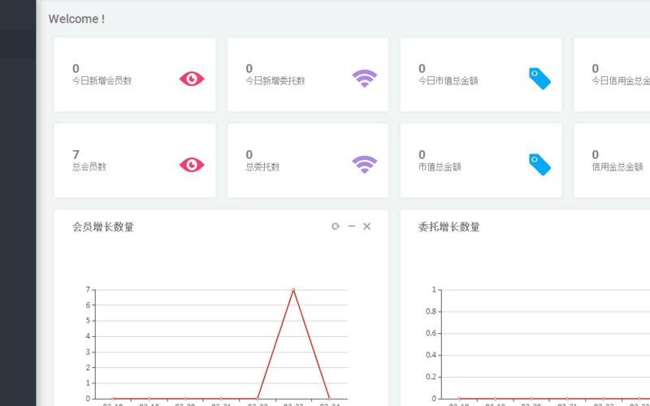This screenshot has width=650, height=406.
Task: Refresh the 会员增长数量 chart panel
Action: 336,227
